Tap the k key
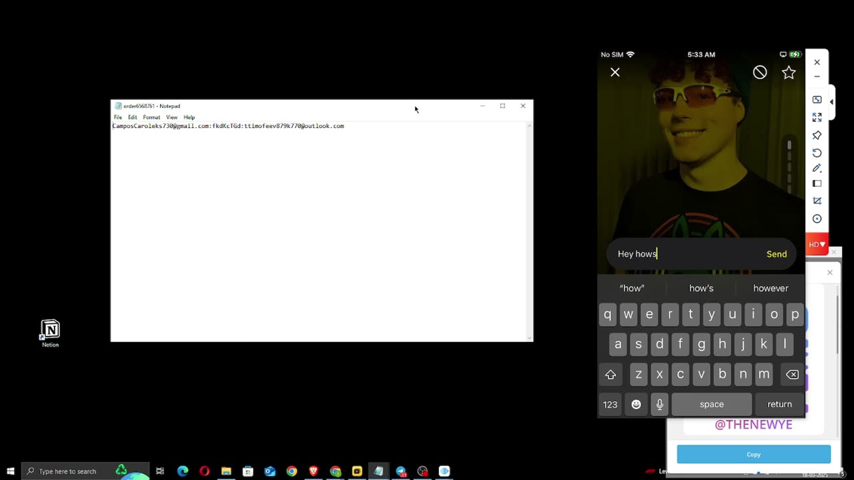854x480 pixels. tap(763, 344)
